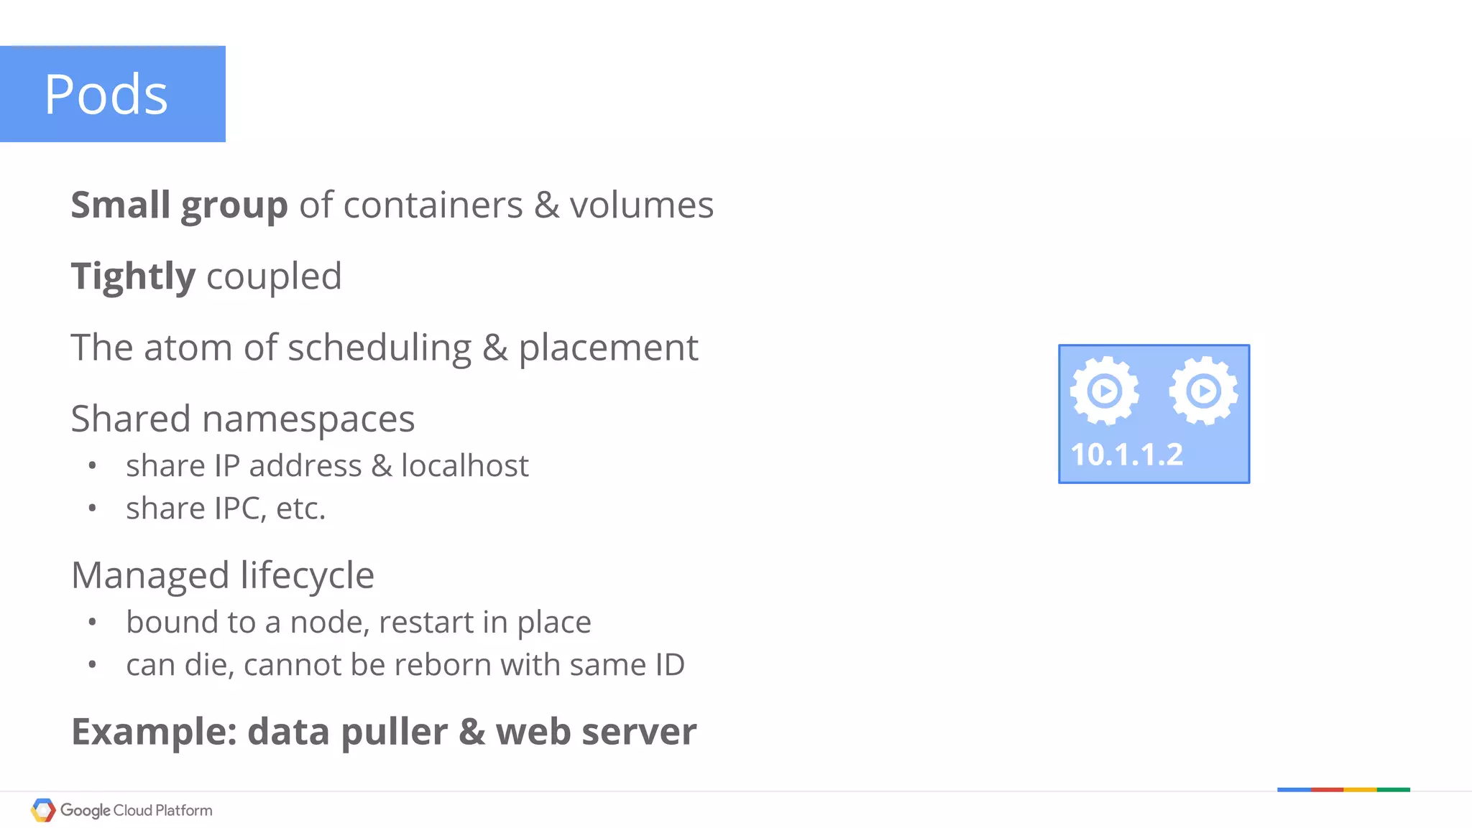Click the blue Pods title box
The image size is (1472, 828).
pos(113,94)
